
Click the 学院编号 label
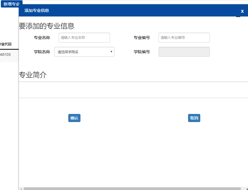coord(142,52)
